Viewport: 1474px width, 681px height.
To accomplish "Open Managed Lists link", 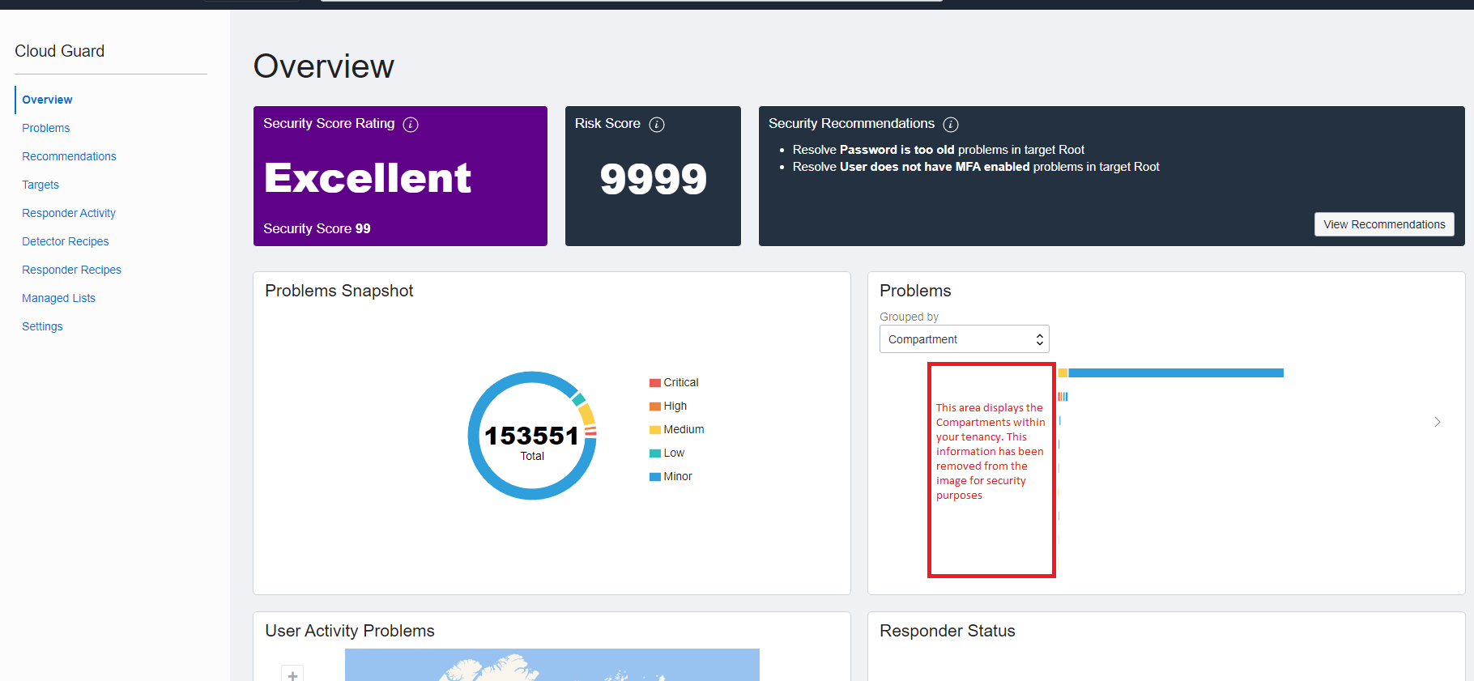I will pos(58,298).
